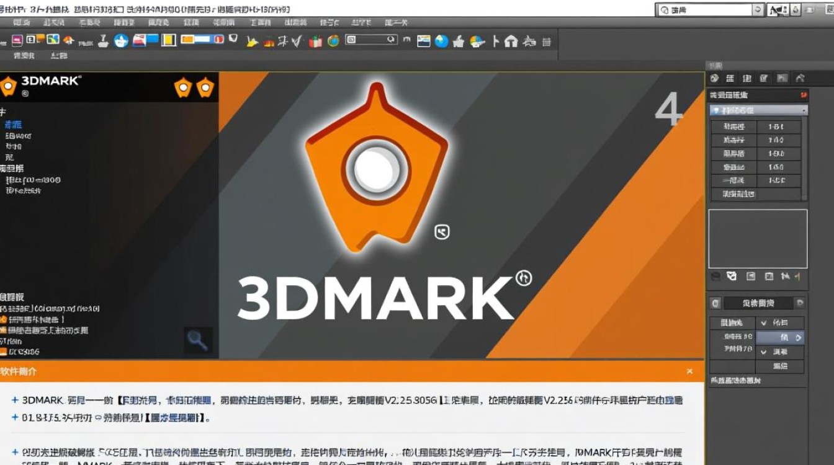Select the yellow color swatch on the toolbar

tap(168, 40)
